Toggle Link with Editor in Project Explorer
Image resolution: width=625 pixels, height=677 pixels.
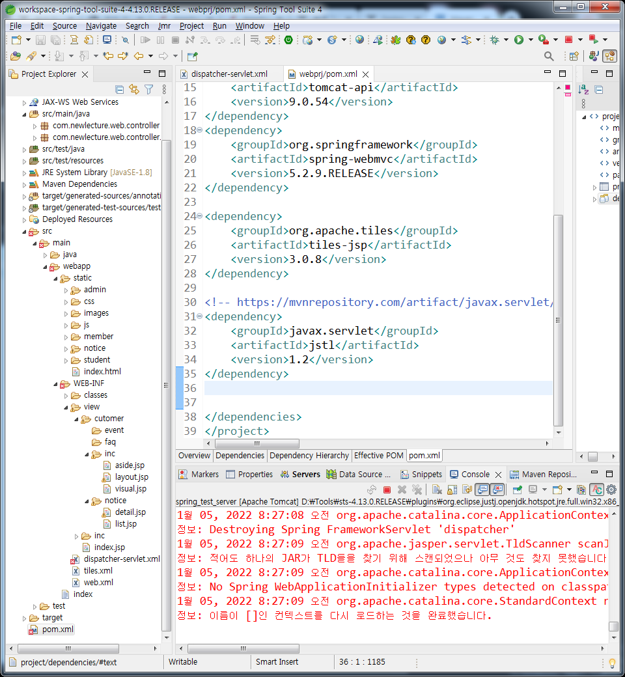[134, 89]
